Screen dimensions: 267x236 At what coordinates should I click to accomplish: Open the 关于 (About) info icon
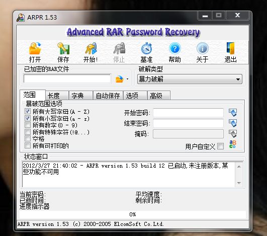tap(203, 49)
